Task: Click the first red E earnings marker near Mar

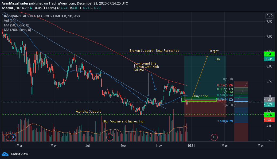Action: [9, 137]
